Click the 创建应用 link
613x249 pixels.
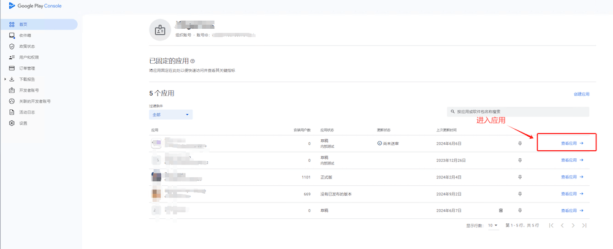581,94
